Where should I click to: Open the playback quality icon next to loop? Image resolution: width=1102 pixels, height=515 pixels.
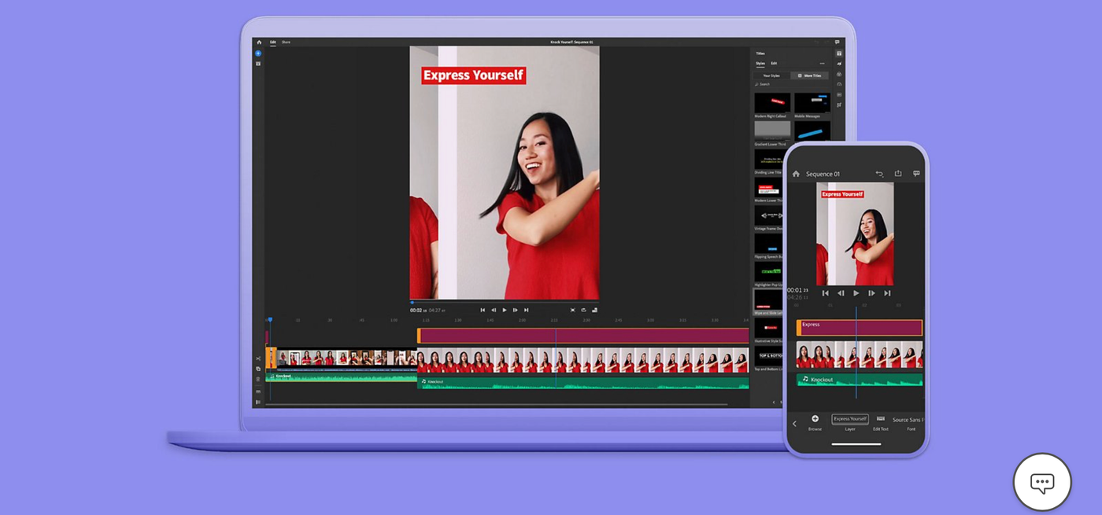click(x=594, y=310)
